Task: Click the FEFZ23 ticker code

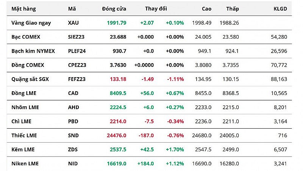Action: [77, 79]
